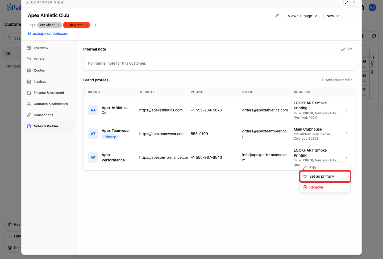Click Main Clubhouse address
The height and width of the screenshot is (259, 383).
[x=308, y=129]
